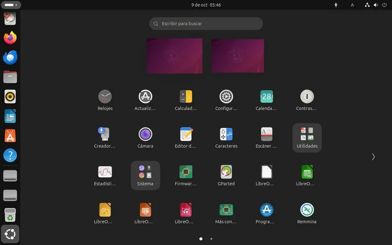
Task: Expand the Sistema app folder
Action: click(145, 171)
